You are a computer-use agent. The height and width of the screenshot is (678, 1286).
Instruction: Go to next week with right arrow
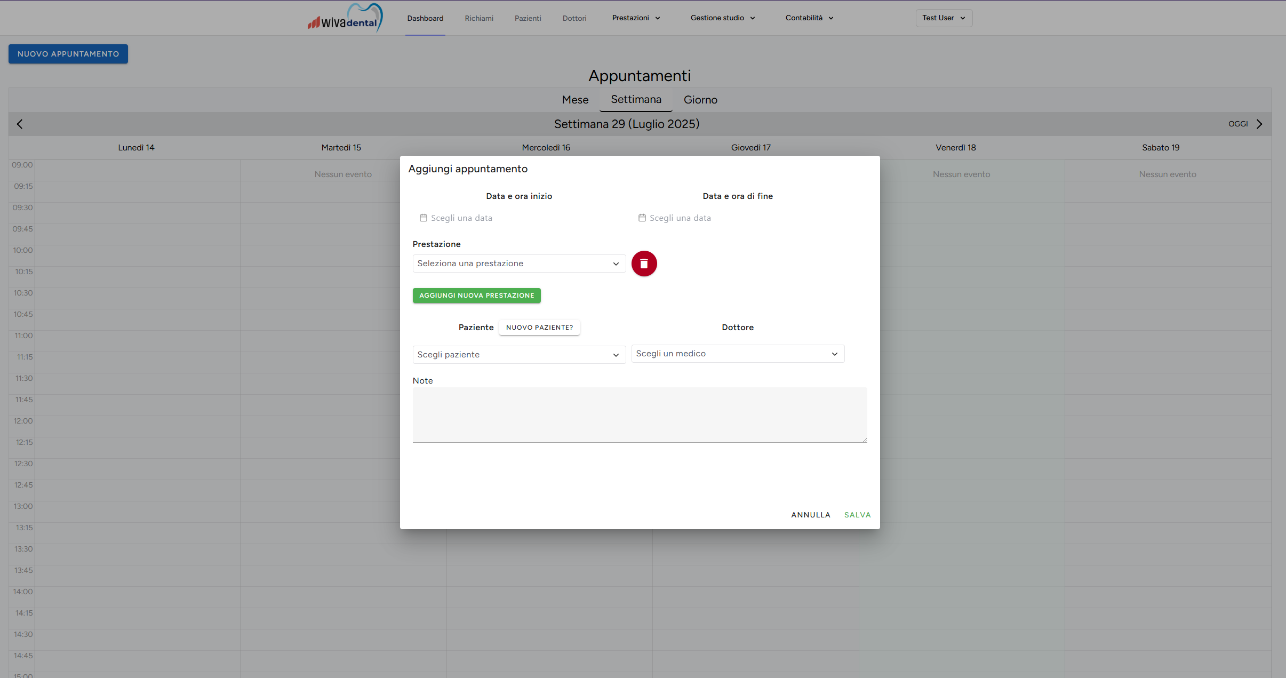(x=1259, y=124)
